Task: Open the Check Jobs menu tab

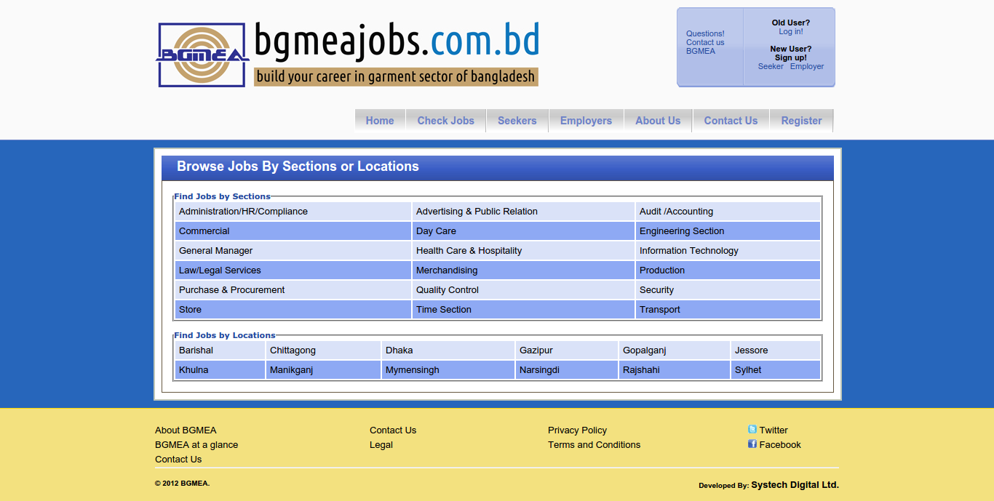Action: [x=445, y=121]
